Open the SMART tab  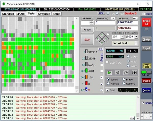21,14
